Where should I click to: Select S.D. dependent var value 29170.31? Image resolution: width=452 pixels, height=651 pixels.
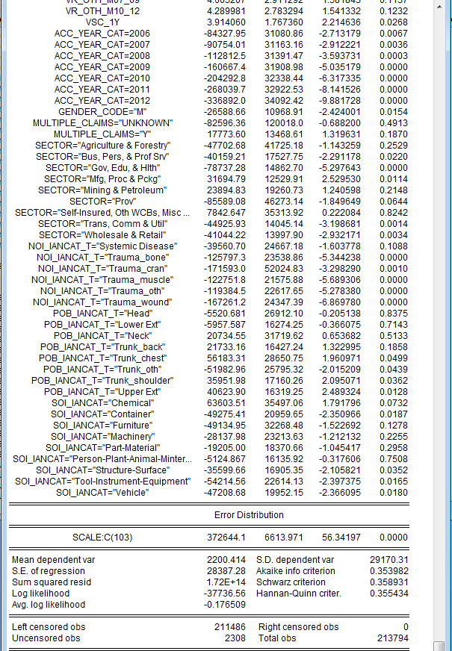[x=388, y=560]
